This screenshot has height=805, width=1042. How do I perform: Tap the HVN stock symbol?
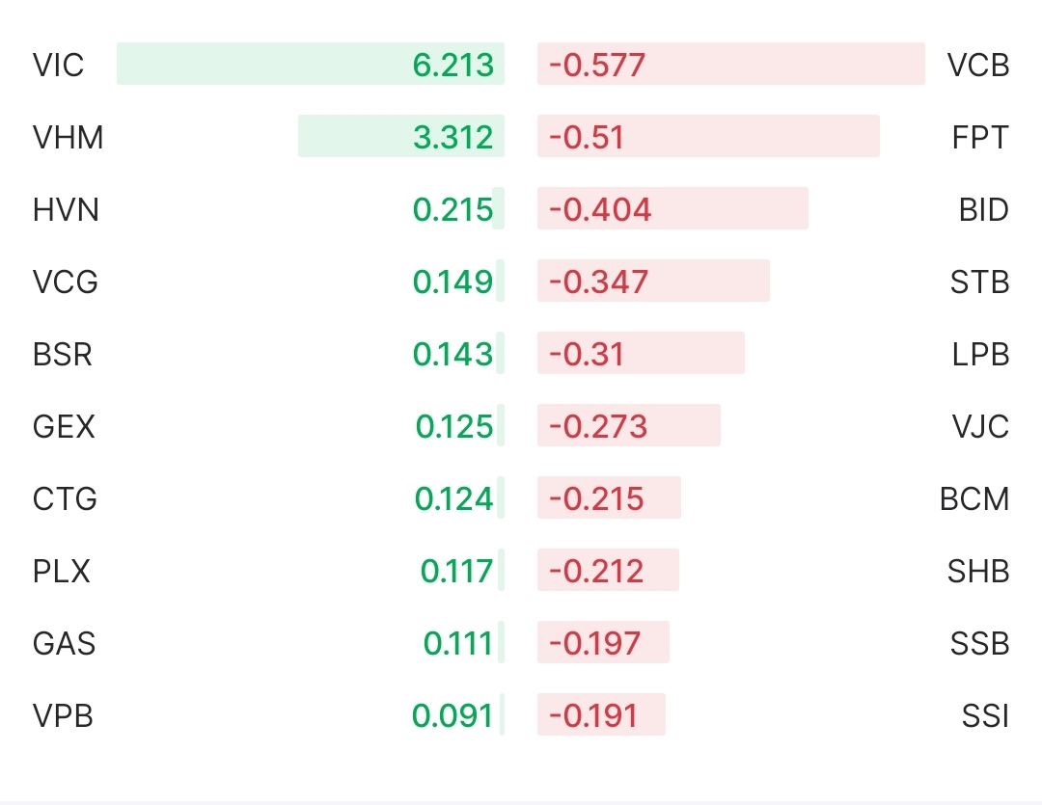66,210
